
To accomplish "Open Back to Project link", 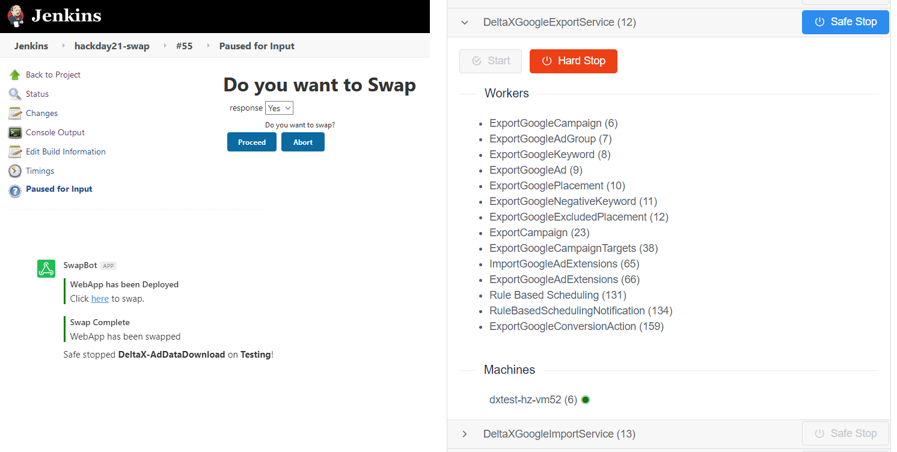I will click(53, 75).
